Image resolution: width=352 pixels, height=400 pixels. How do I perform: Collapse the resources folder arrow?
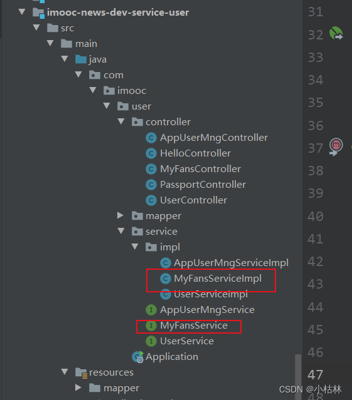point(65,372)
